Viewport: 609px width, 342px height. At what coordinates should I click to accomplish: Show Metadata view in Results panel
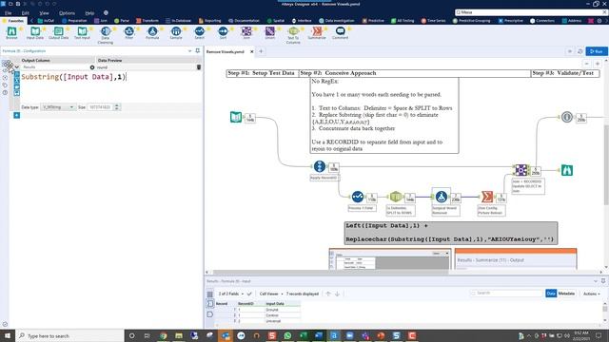click(x=566, y=294)
